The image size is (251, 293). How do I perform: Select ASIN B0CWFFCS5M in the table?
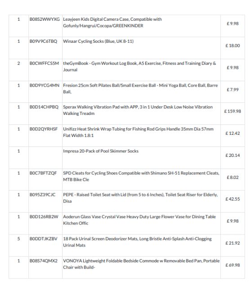click(x=44, y=64)
